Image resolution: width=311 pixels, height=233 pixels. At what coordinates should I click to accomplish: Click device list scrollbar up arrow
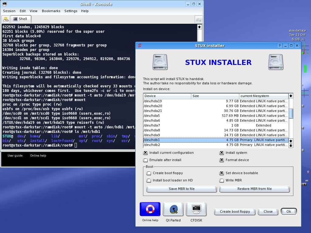click(291, 96)
